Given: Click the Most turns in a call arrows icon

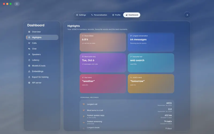Looking at the screenshot, I should [84, 110].
